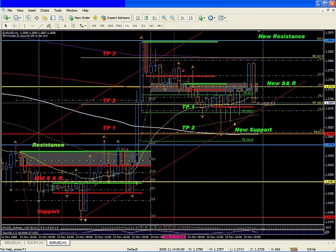The image size is (336, 252).
Task: Click the Zoom In magnifier
Action: 164,18
